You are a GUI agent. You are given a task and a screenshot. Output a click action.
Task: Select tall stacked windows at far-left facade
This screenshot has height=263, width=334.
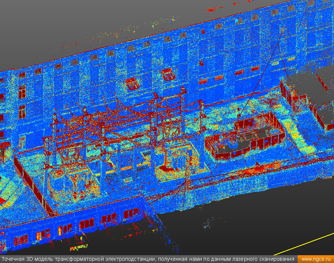click(22, 100)
